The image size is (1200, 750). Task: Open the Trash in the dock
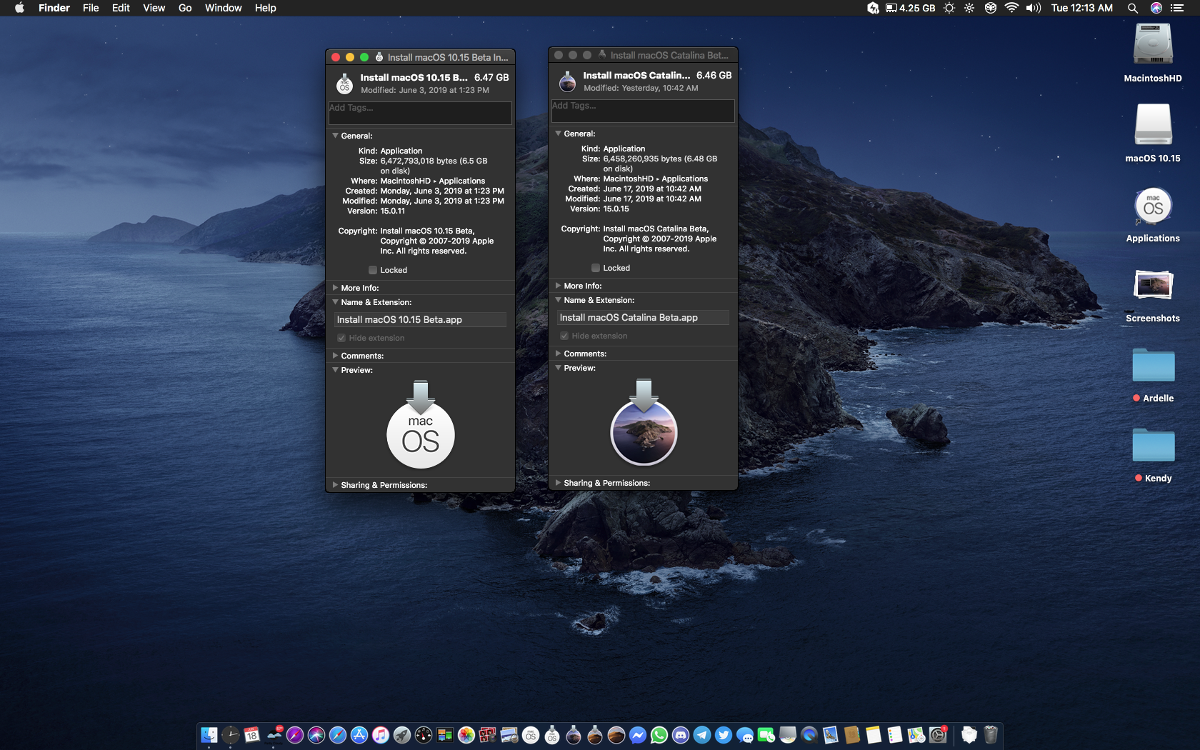click(x=990, y=735)
